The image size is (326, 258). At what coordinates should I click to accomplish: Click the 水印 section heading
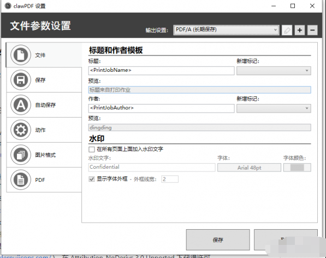point(97,139)
